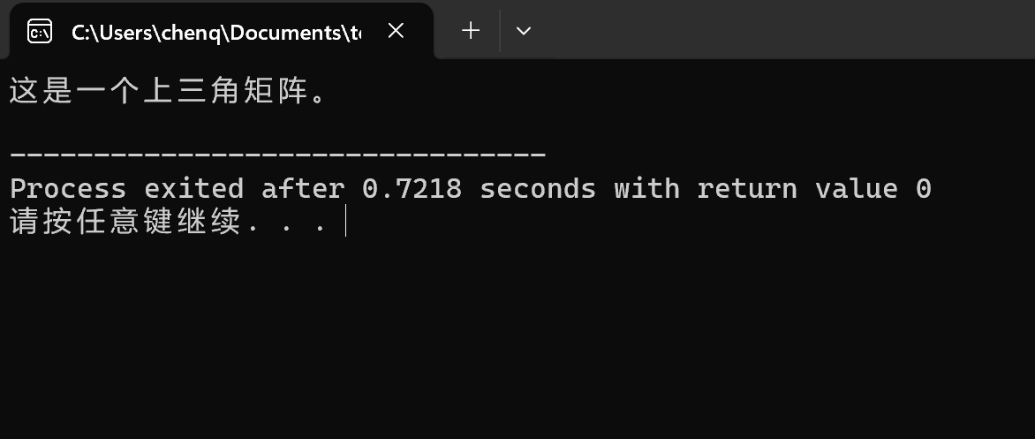Viewport: 1035px width, 439px height.
Task: Click the line 这是一个上三角矩阵。
Action: 168,91
